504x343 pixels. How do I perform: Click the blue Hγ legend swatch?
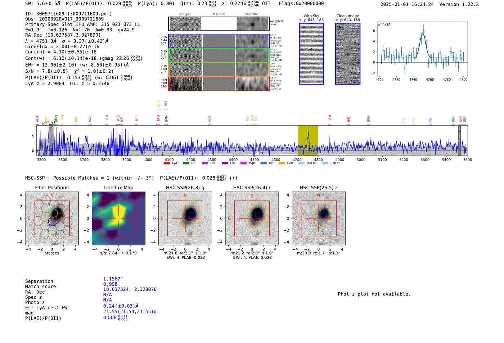pos(264,163)
